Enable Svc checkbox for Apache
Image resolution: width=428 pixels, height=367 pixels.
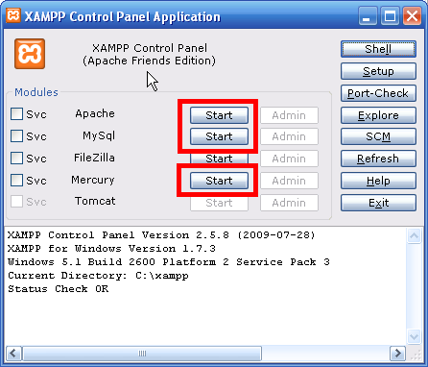(16, 113)
